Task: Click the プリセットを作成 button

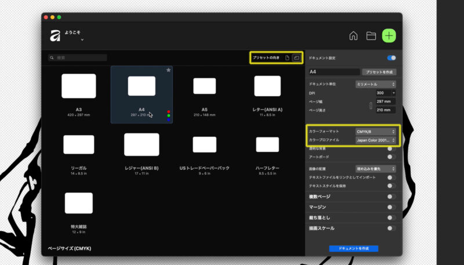Action: coord(379,72)
